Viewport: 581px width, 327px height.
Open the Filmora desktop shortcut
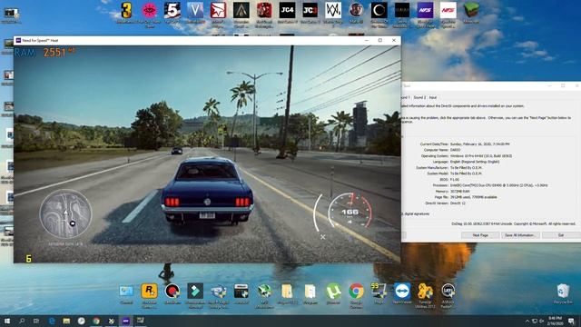(x=195, y=292)
